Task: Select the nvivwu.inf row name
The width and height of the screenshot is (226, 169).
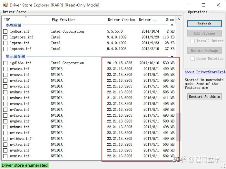Action: pos(20,133)
